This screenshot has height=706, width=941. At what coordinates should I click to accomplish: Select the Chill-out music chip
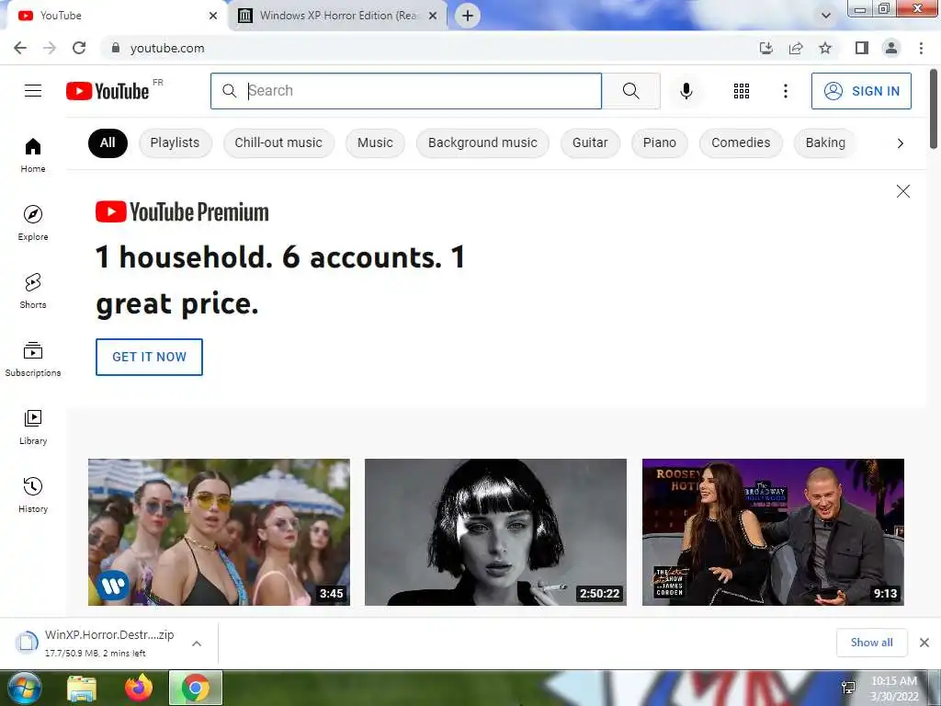click(278, 142)
